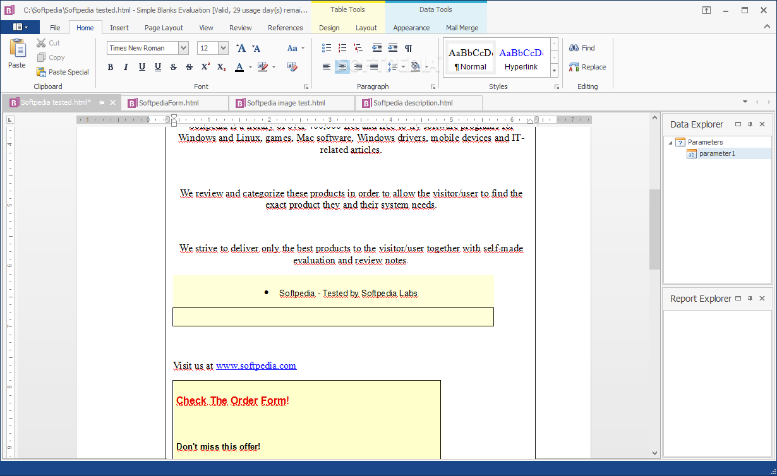
Task: Toggle double strikethrough
Action: (190, 67)
